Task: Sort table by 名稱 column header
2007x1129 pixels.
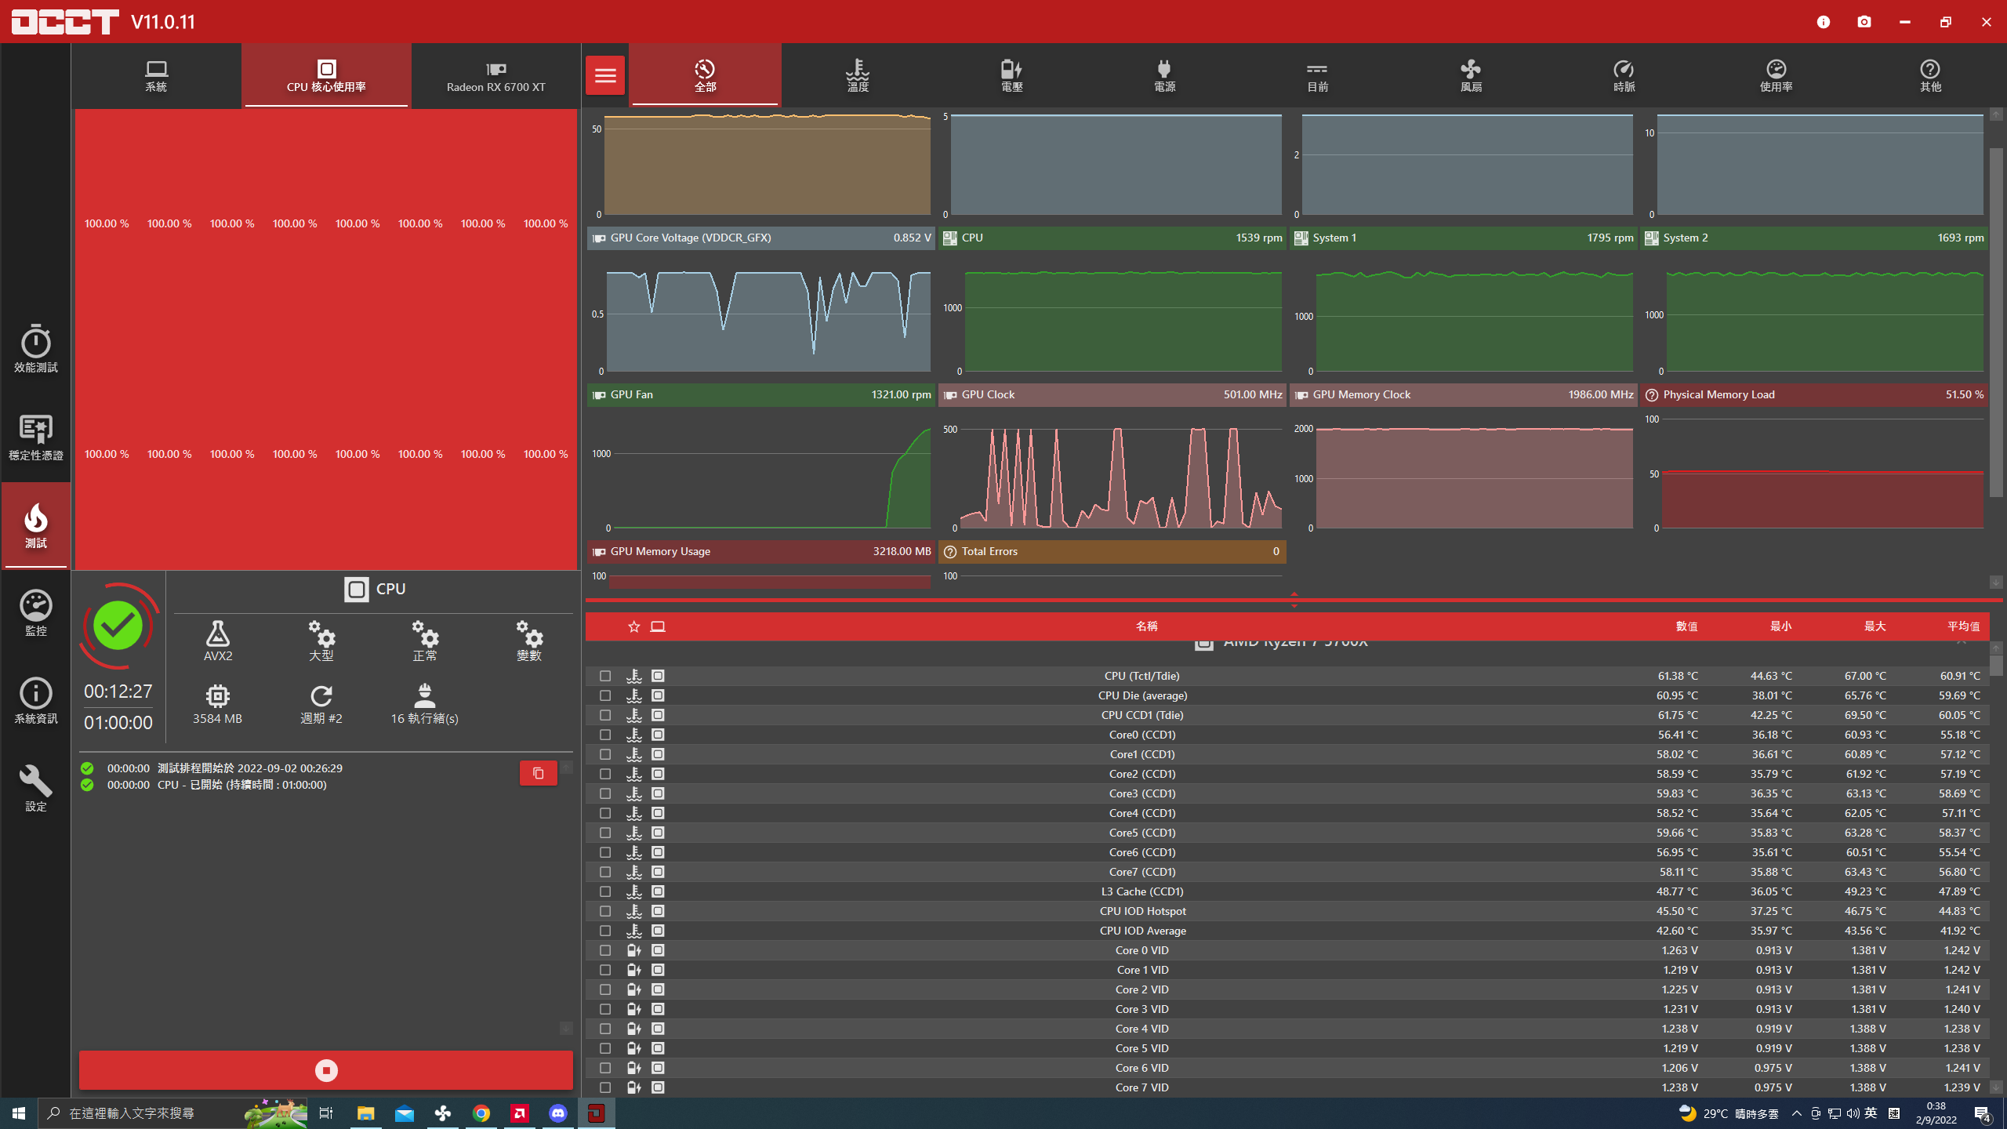Action: [x=1146, y=626]
